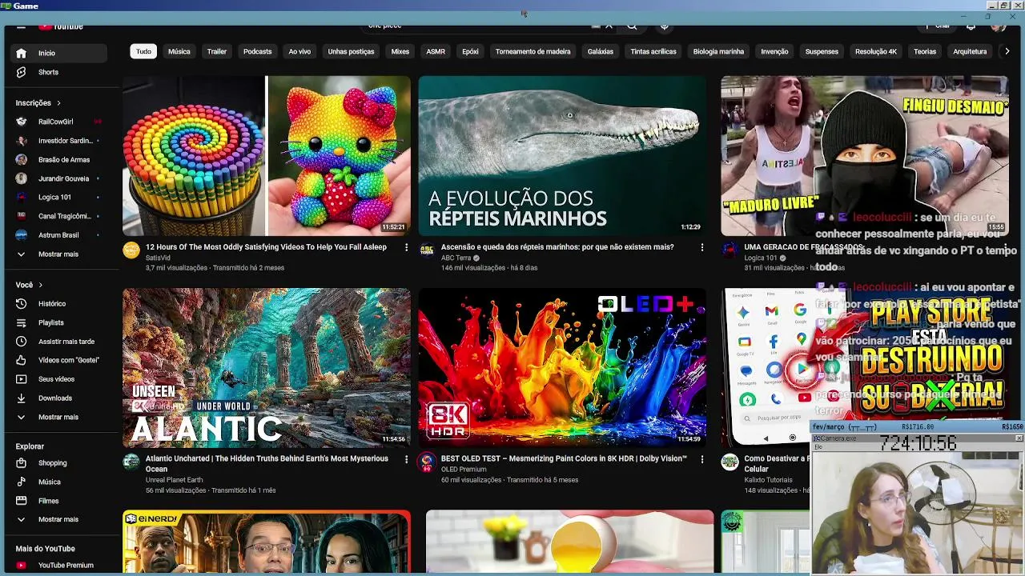
Task: Select Torneamento de madeira chip
Action: coord(533,51)
